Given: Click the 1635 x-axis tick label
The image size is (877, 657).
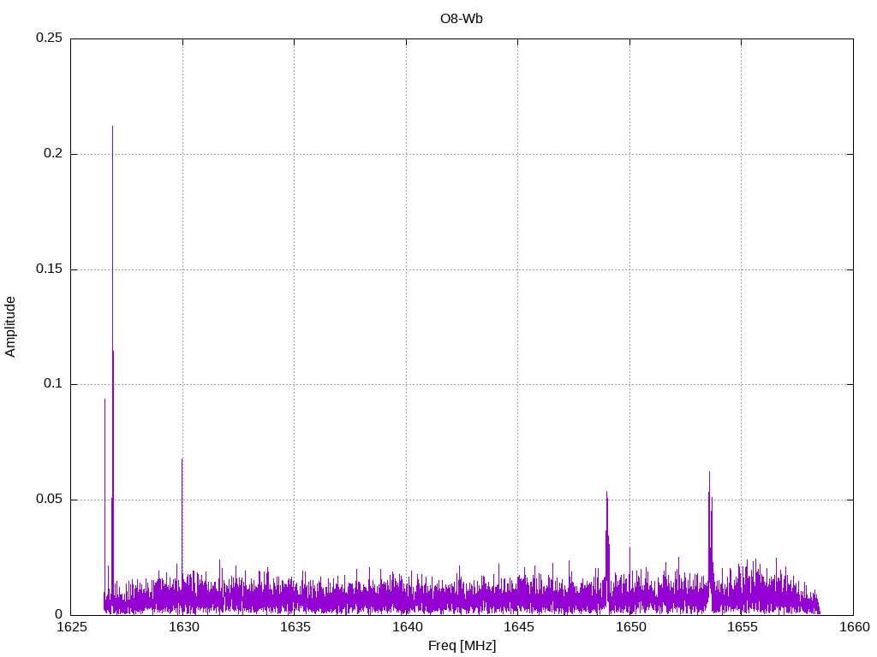Looking at the screenshot, I should coord(295,628).
